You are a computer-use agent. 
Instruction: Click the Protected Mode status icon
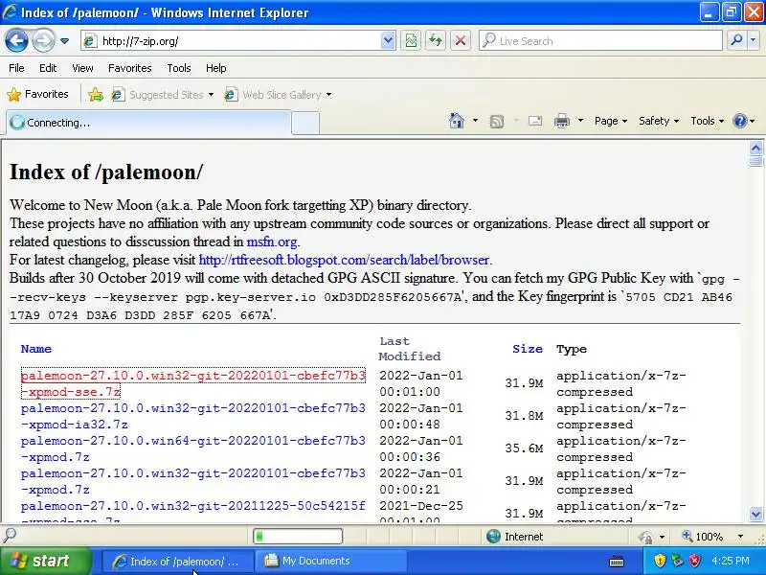(x=646, y=537)
